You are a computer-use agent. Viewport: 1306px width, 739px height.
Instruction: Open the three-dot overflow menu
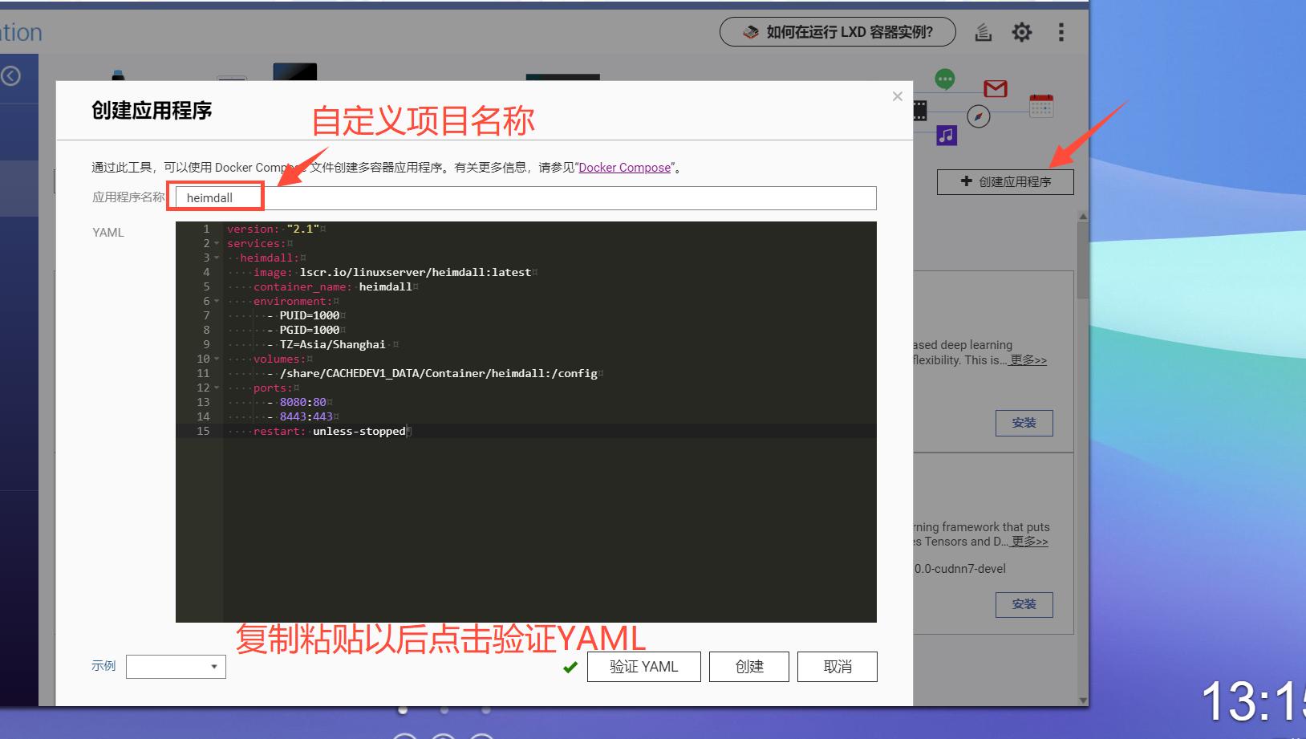1061,31
